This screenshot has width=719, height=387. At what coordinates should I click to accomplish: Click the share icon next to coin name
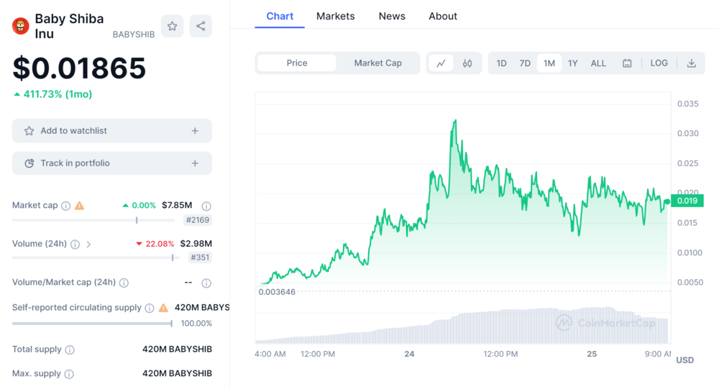[201, 26]
